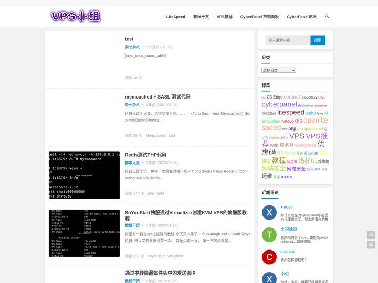Screen dimensions: 378x283
Task: Open 小俊 commenter name link
Action: click(285, 274)
